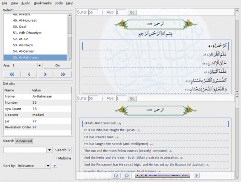Image resolution: width=241 pixels, height=182 pixels.
Task: Jump to the last sura with double-right arrow
Action: 63,74
